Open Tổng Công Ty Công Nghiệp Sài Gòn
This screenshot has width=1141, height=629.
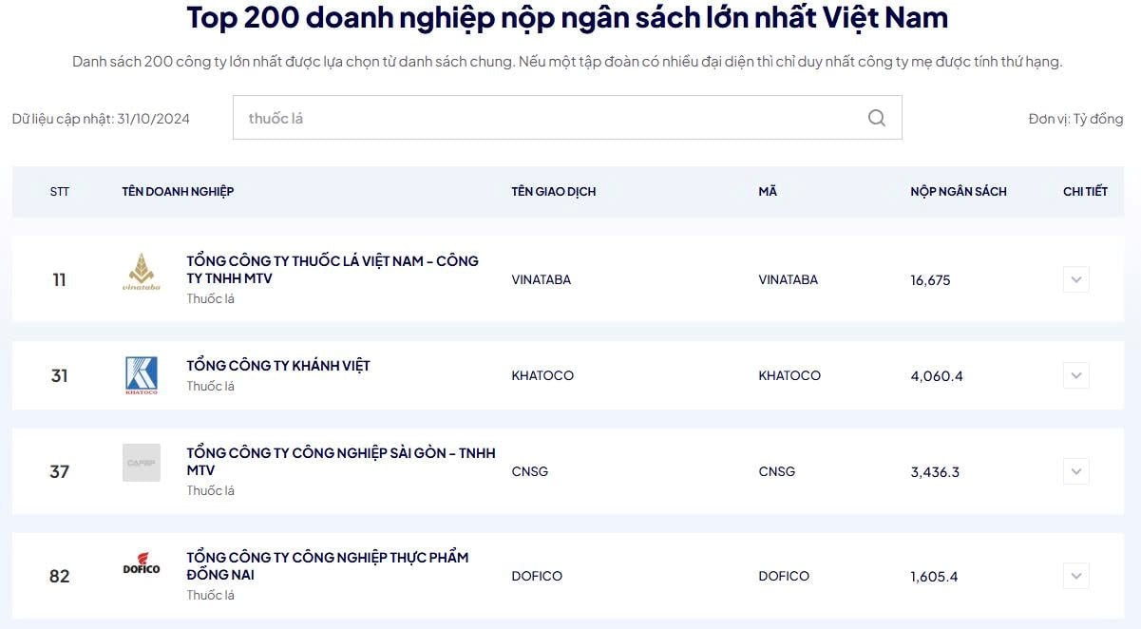pyautogui.click(x=340, y=461)
